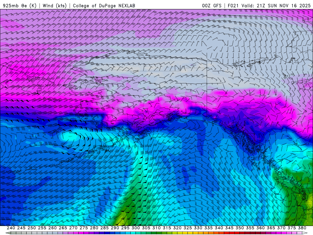Click the 320 value on the color scale
This screenshot has height=235, width=313.
(x=177, y=228)
